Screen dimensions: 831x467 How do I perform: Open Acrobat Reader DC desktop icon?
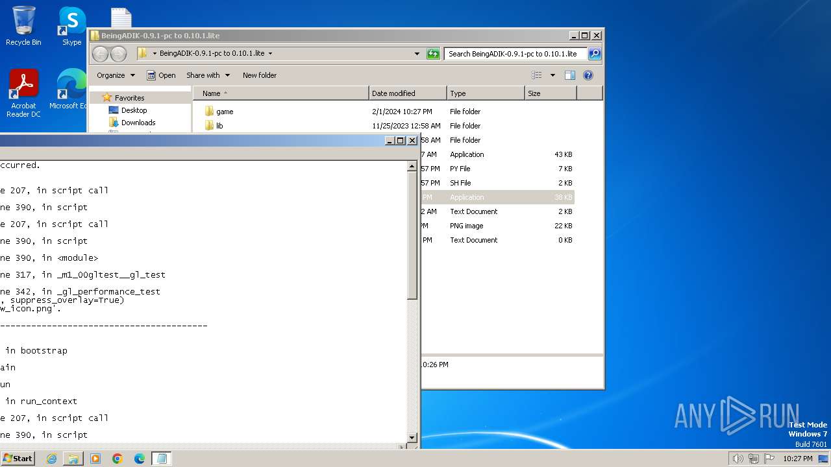pyautogui.click(x=23, y=93)
